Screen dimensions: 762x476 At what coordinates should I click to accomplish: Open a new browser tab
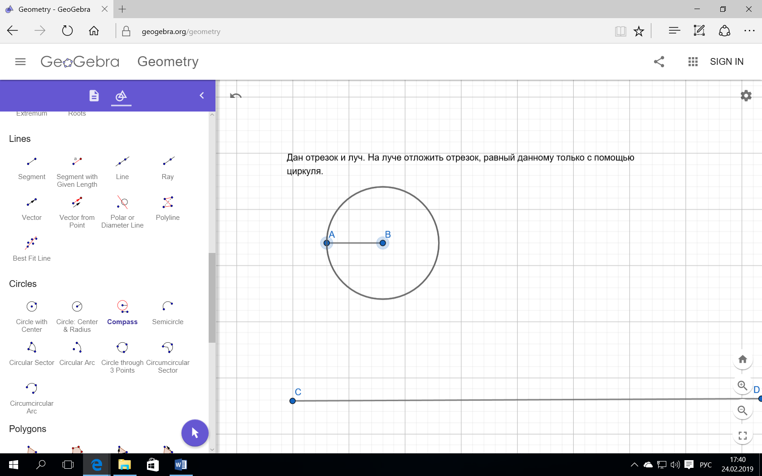pos(122,9)
